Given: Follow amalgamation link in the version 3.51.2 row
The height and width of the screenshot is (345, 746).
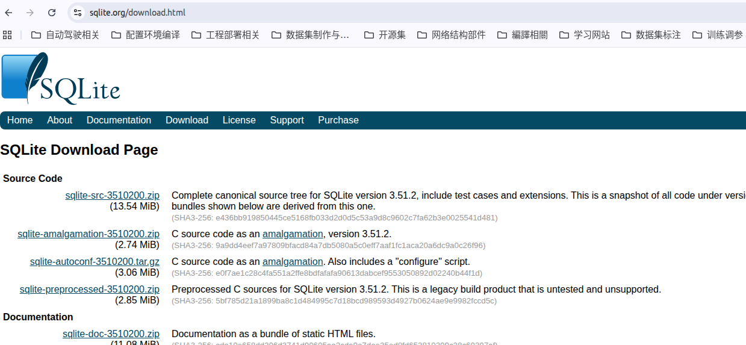Looking at the screenshot, I should click(x=293, y=234).
